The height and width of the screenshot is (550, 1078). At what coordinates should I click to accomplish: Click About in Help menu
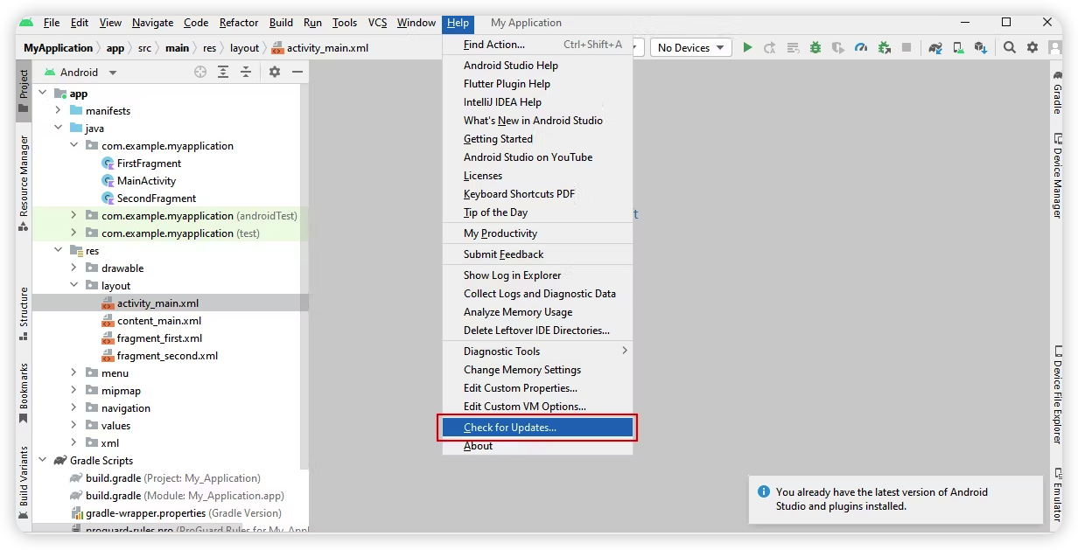(537, 446)
